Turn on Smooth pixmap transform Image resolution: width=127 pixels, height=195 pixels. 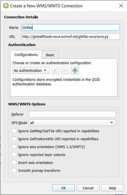(14, 170)
